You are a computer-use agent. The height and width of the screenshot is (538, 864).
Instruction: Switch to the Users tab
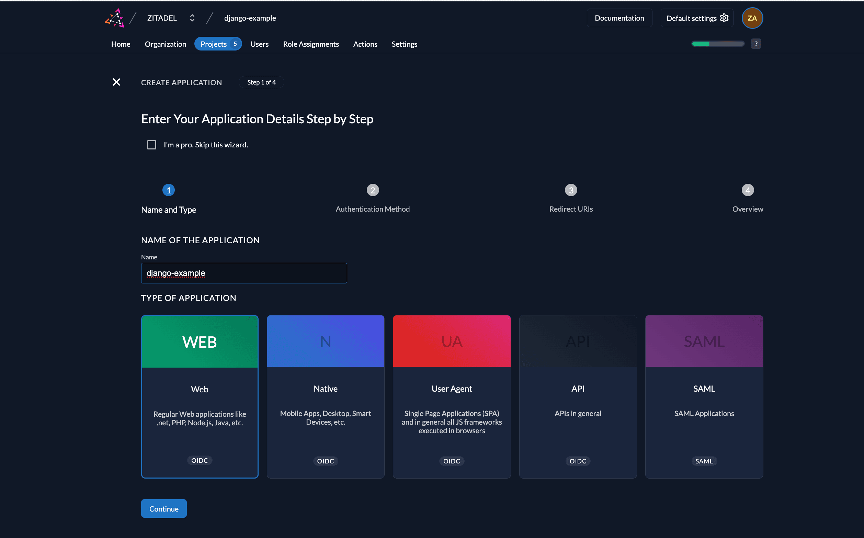click(259, 44)
